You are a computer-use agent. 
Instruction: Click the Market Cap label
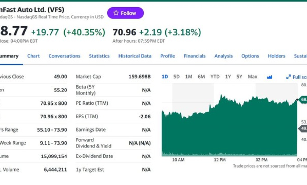(x=88, y=77)
